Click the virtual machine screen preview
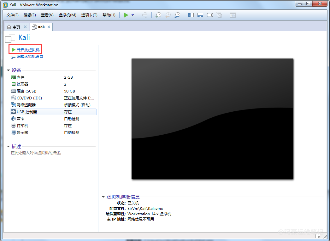 (x=212, y=119)
